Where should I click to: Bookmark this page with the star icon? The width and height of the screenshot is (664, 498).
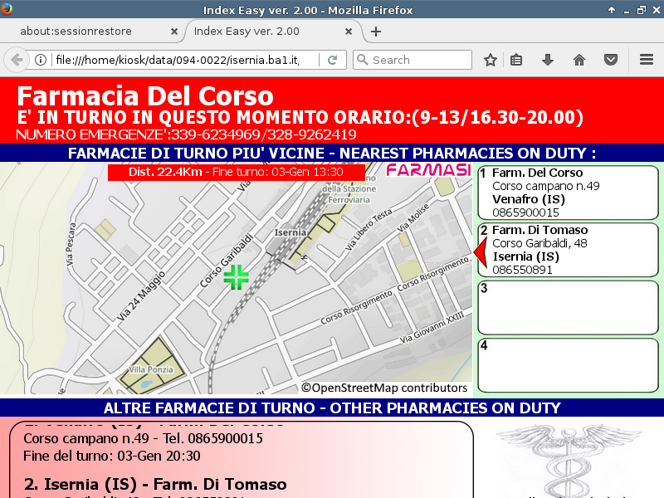(491, 60)
